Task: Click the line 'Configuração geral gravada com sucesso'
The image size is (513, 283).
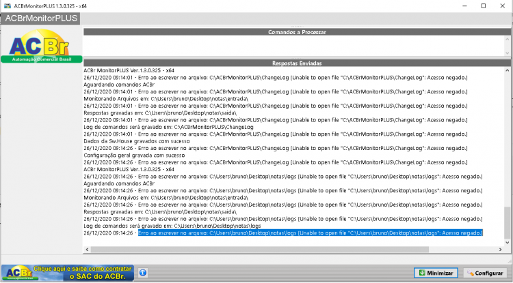Action: coord(134,155)
